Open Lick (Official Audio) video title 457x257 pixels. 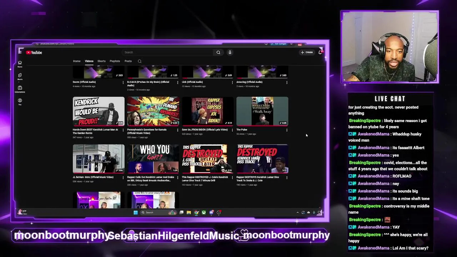pyautogui.click(x=192, y=82)
